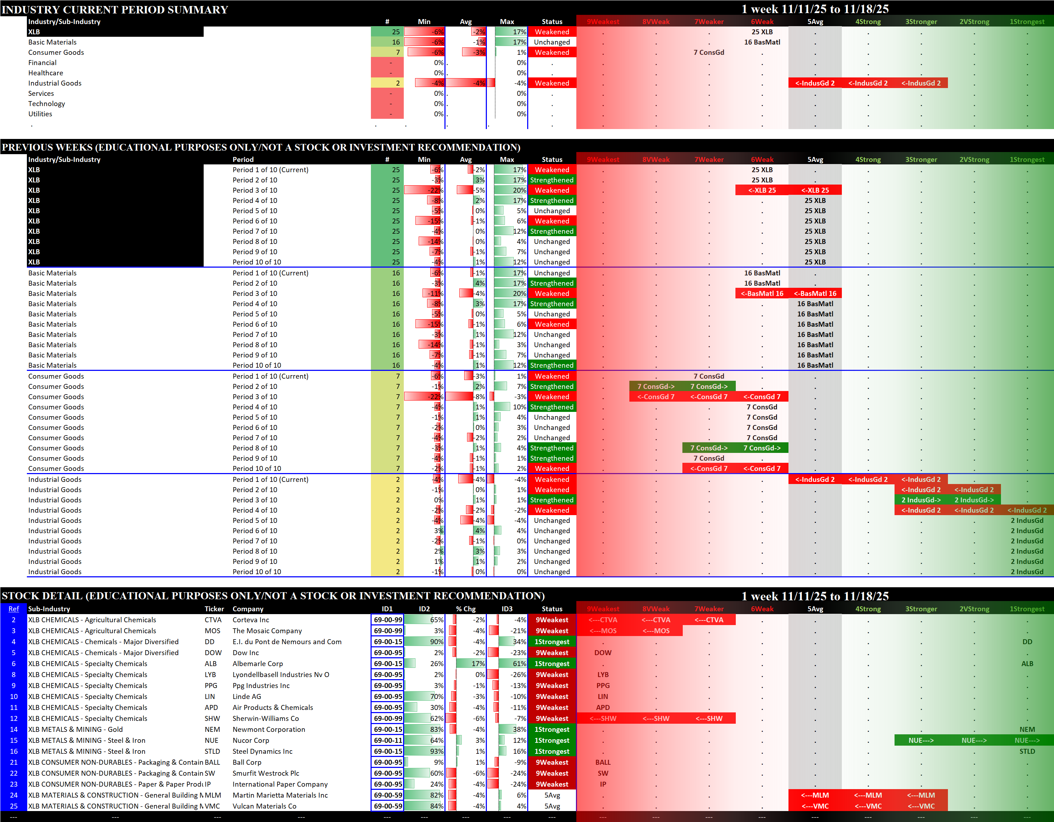
Task: Click Ref number 14 for Newmont
Action: pos(13,729)
